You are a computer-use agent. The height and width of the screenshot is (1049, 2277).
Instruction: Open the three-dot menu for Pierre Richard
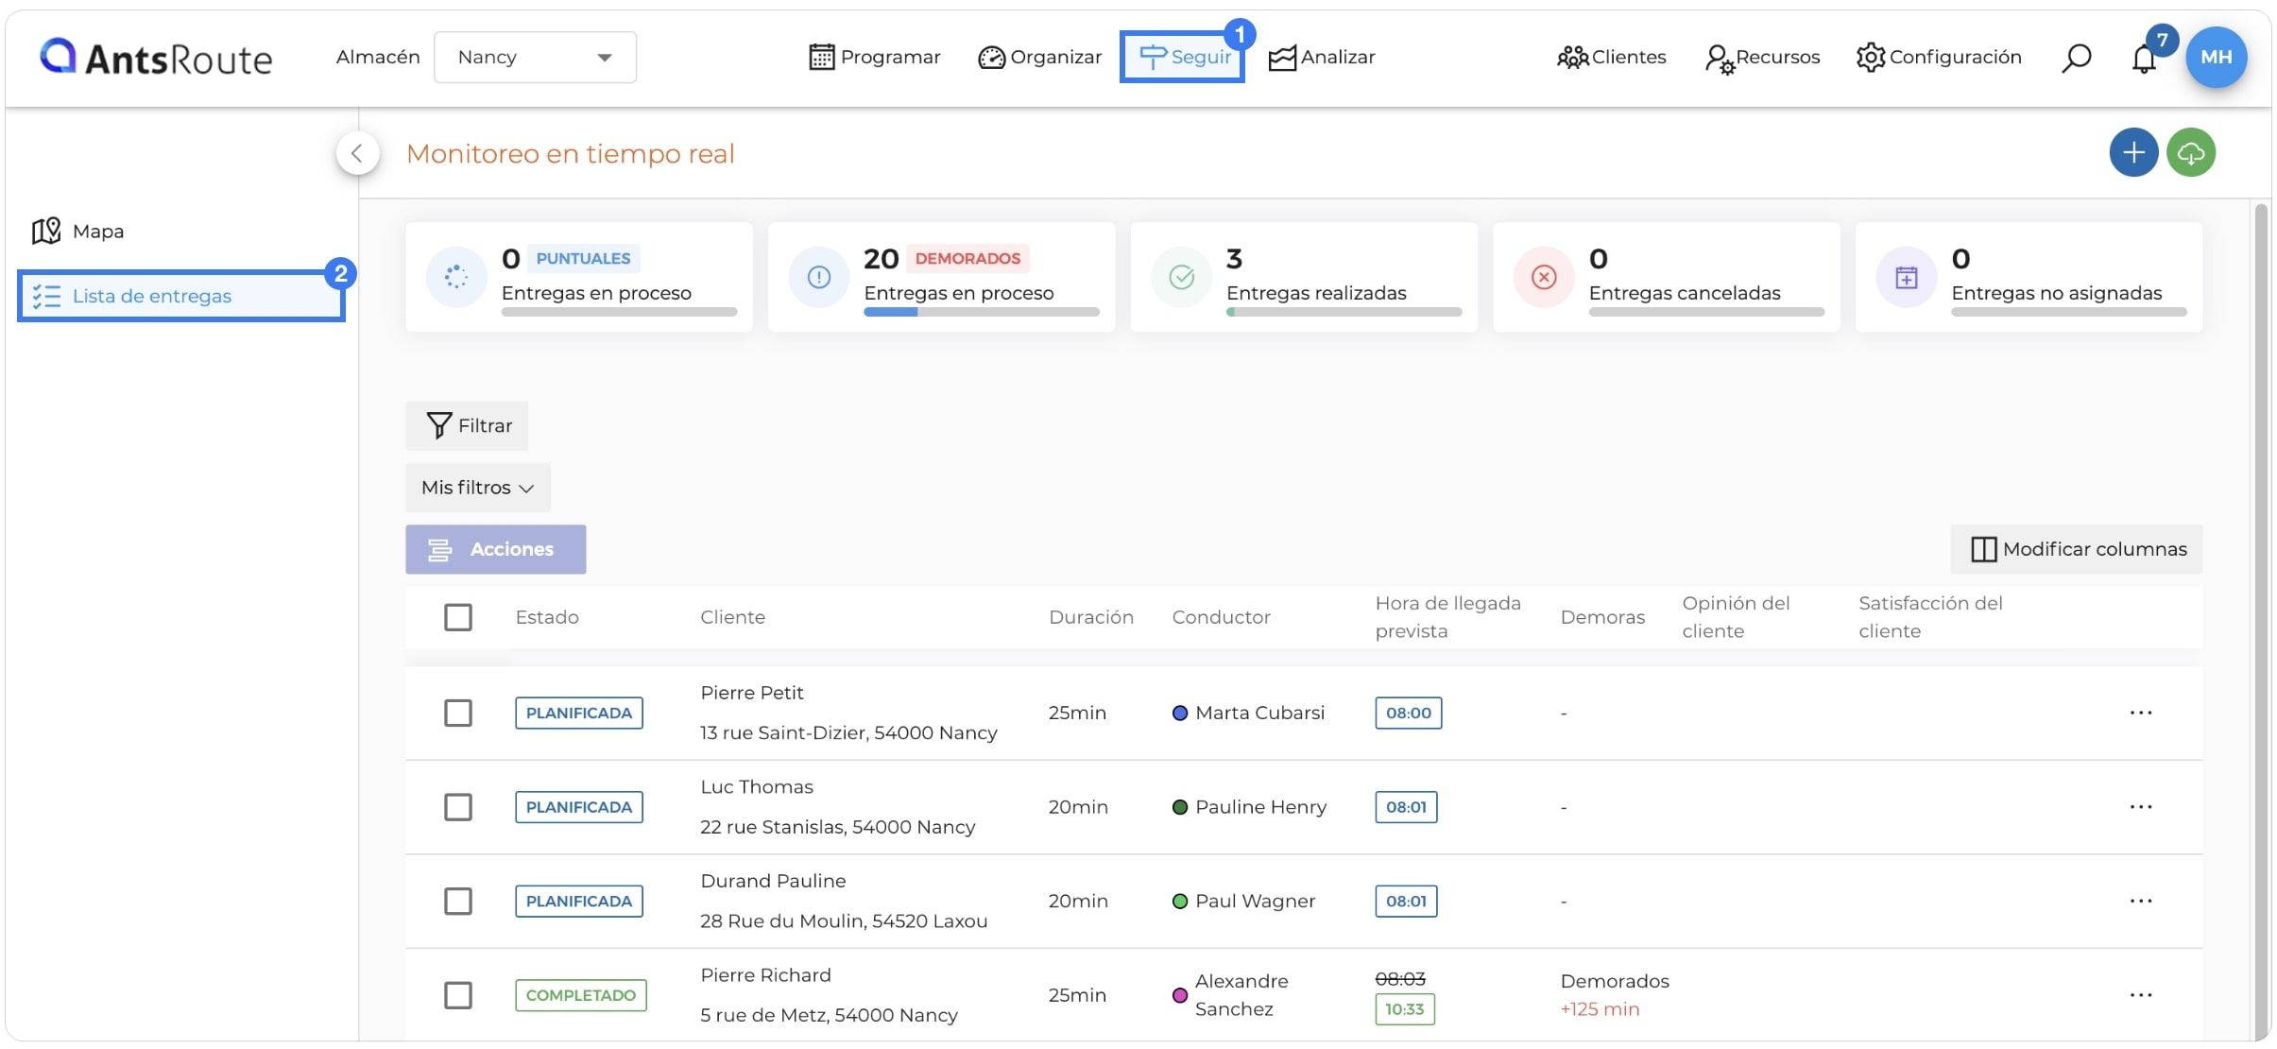pyautogui.click(x=2141, y=995)
